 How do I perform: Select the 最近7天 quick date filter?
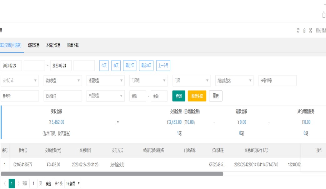[130, 66]
